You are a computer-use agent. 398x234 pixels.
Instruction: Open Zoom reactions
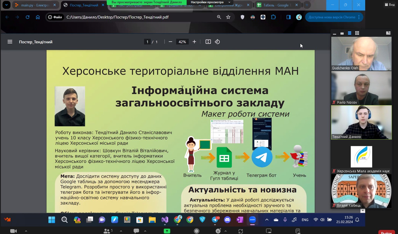tap(218, 231)
